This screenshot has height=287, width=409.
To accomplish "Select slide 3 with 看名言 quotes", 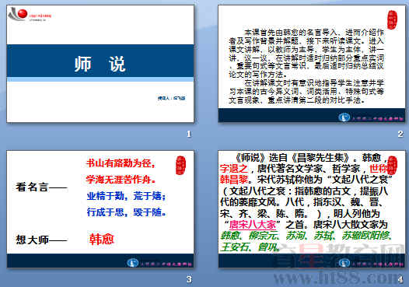I will pos(100,209).
